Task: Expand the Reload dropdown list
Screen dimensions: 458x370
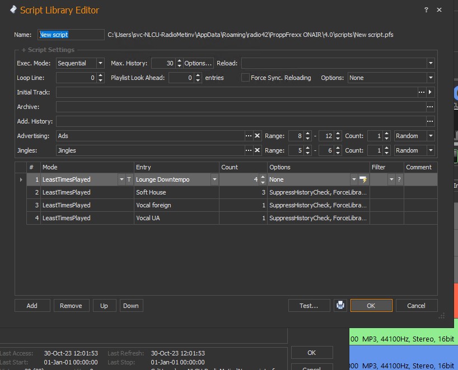Action: pyautogui.click(x=430, y=63)
